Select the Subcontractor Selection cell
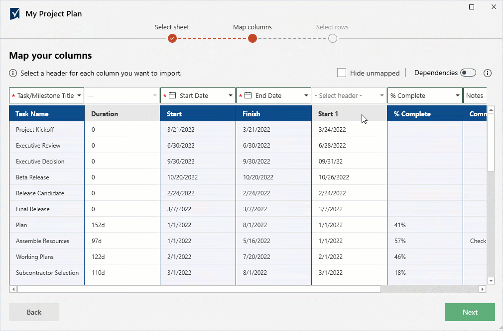The height and width of the screenshot is (331, 503). [47, 273]
